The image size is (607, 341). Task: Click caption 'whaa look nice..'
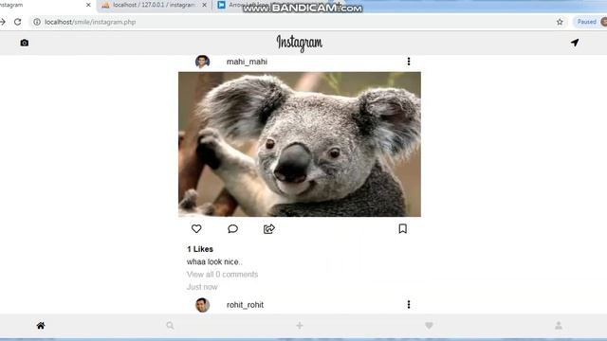(214, 261)
